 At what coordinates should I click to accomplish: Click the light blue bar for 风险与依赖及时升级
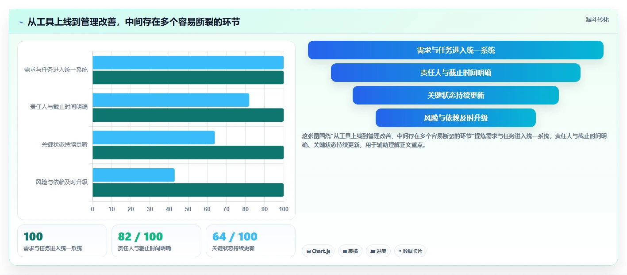(x=134, y=175)
